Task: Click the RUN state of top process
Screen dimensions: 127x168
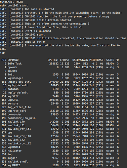Action: pos(109,154)
